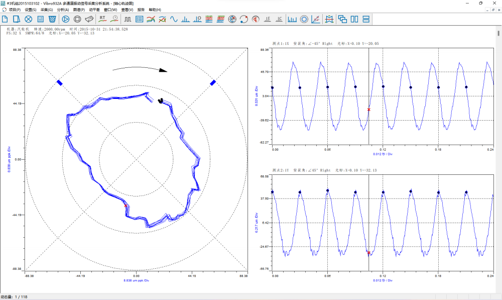The width and height of the screenshot is (502, 300).
Task: Click the bearing ring circle icon
Action: coord(304,19)
